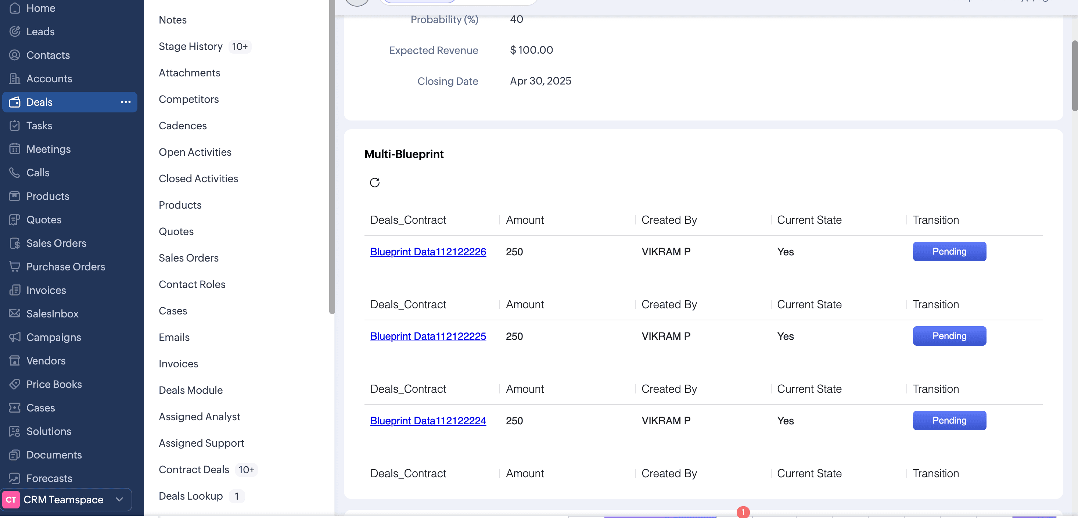The height and width of the screenshot is (518, 1078).
Task: Expand the CRM Teamspace switcher chevron
Action: point(119,499)
